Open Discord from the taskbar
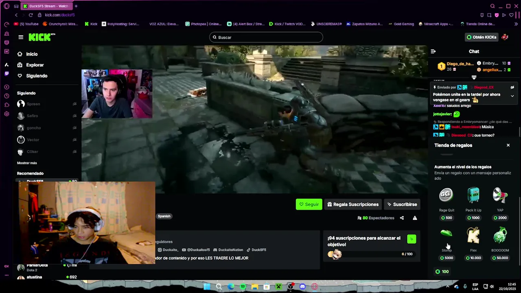 click(x=302, y=286)
